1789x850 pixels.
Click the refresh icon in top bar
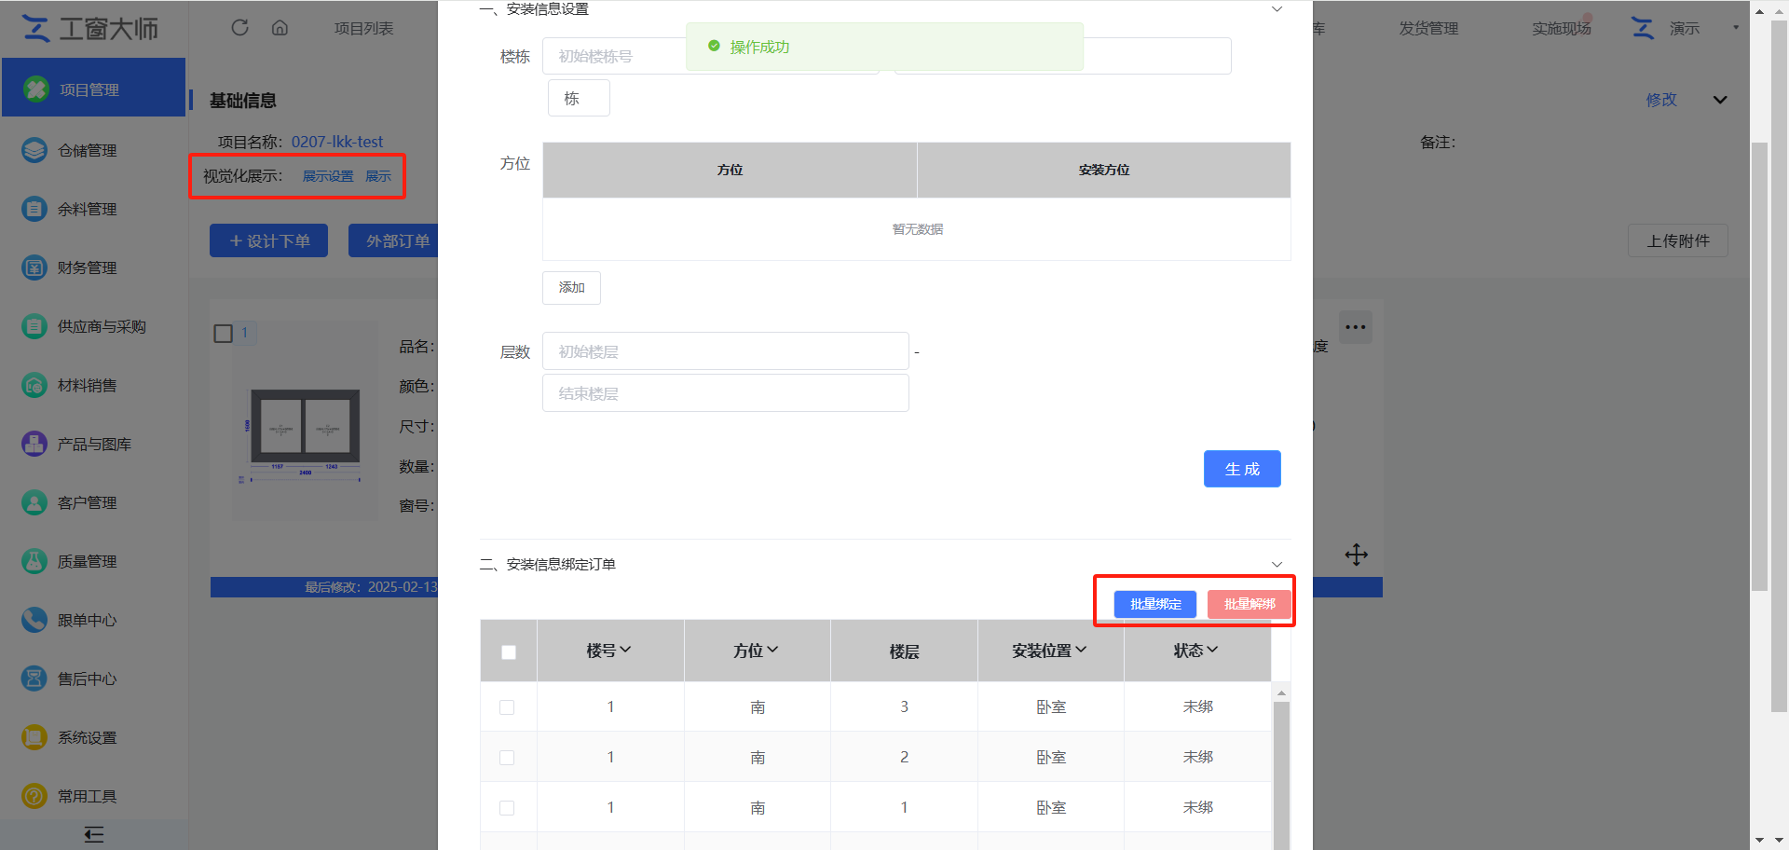[x=239, y=28]
